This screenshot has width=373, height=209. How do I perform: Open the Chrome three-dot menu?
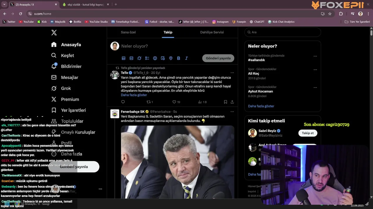tap(368, 14)
